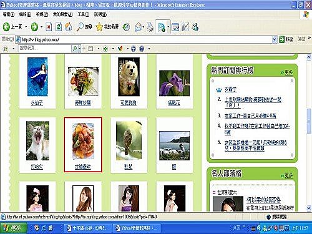Open the 檔案(F) File menu
This screenshot has height=234, width=312.
[9, 14]
